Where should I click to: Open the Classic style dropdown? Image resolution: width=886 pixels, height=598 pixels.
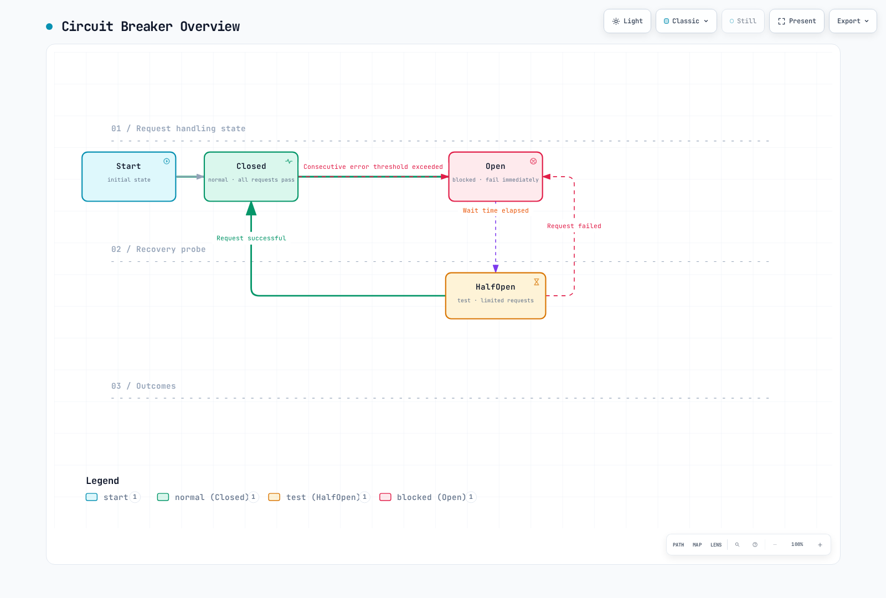point(686,21)
